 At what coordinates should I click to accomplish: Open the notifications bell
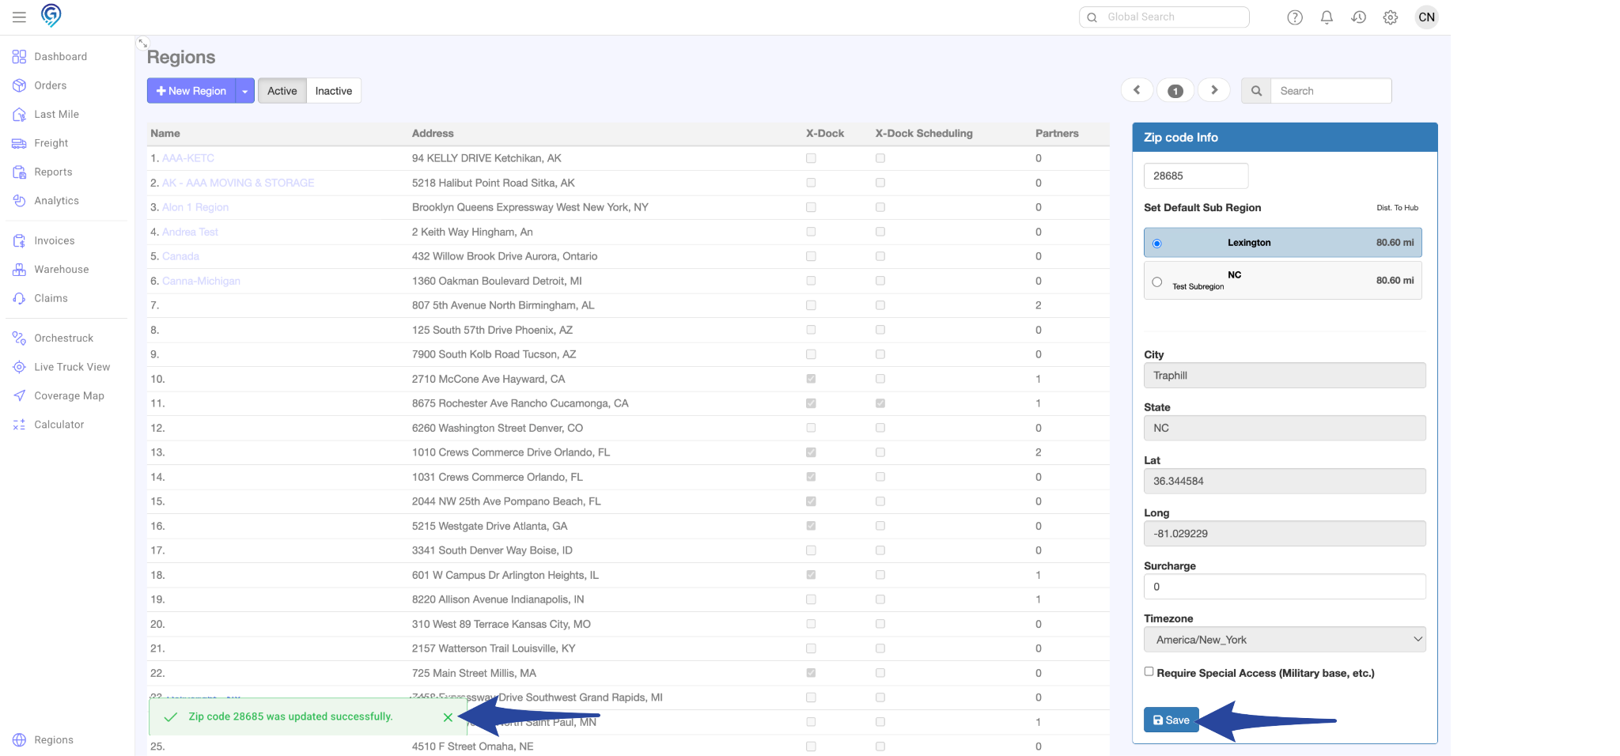1327,17
